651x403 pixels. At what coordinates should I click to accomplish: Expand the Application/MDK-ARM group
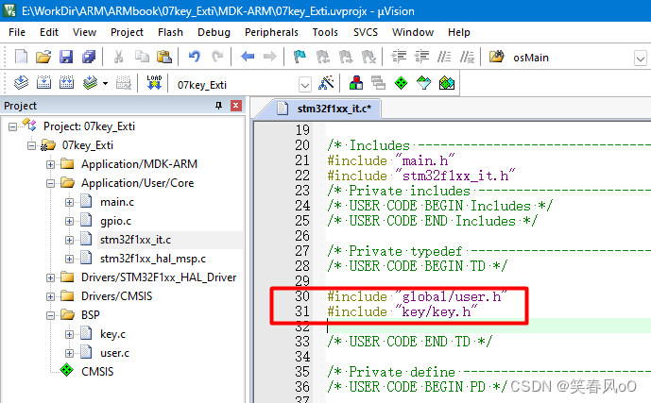pos(50,164)
